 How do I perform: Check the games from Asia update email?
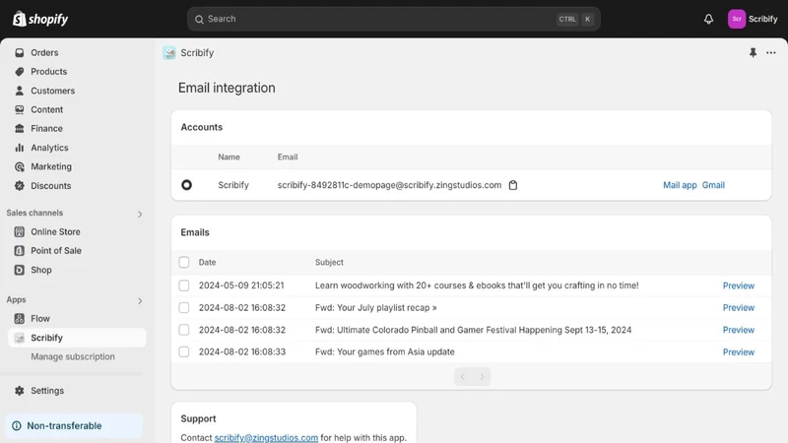pos(184,351)
